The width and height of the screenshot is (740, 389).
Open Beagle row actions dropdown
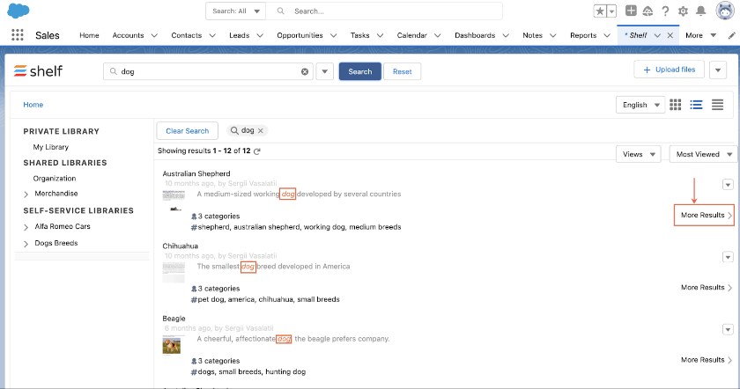[728, 329]
